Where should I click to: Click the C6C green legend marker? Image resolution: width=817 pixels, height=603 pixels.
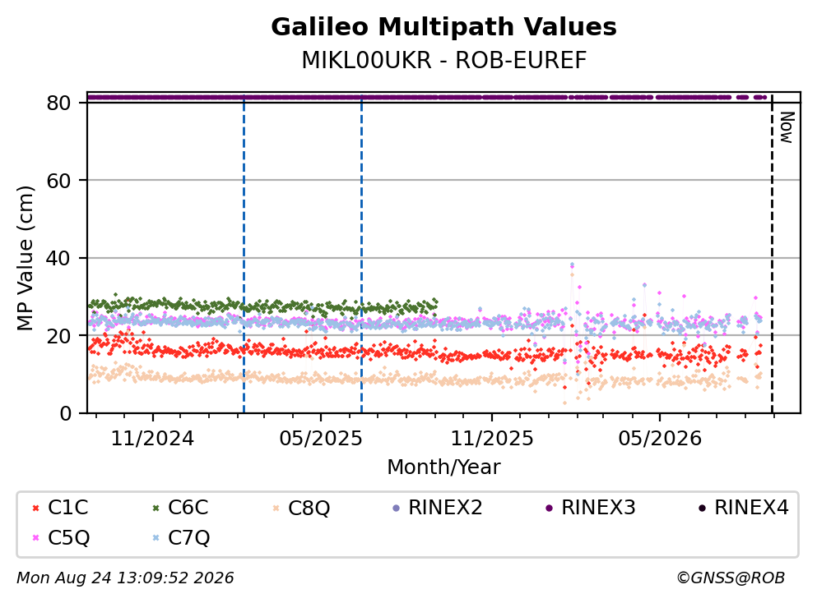pyautogui.click(x=156, y=509)
